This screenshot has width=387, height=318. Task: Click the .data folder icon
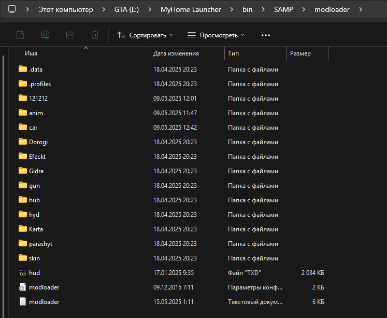pyautogui.click(x=23, y=69)
